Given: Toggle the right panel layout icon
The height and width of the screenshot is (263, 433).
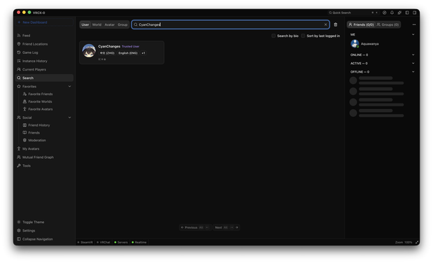Looking at the screenshot, I should tap(415, 13).
